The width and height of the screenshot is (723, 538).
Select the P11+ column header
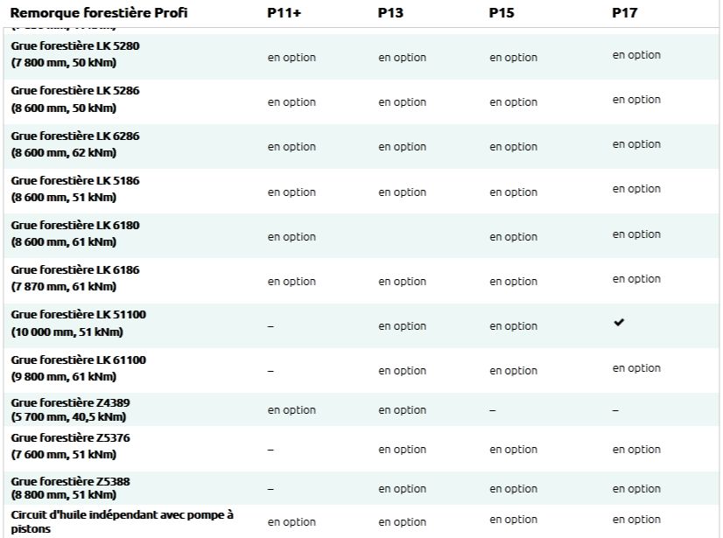point(284,13)
